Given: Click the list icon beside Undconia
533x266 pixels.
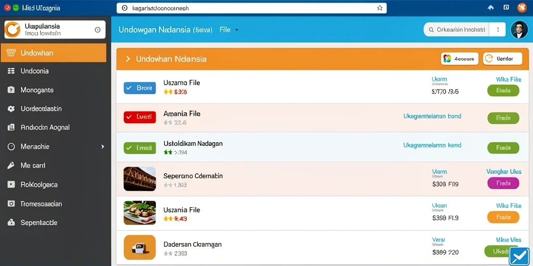Looking at the screenshot, I should click(11, 71).
